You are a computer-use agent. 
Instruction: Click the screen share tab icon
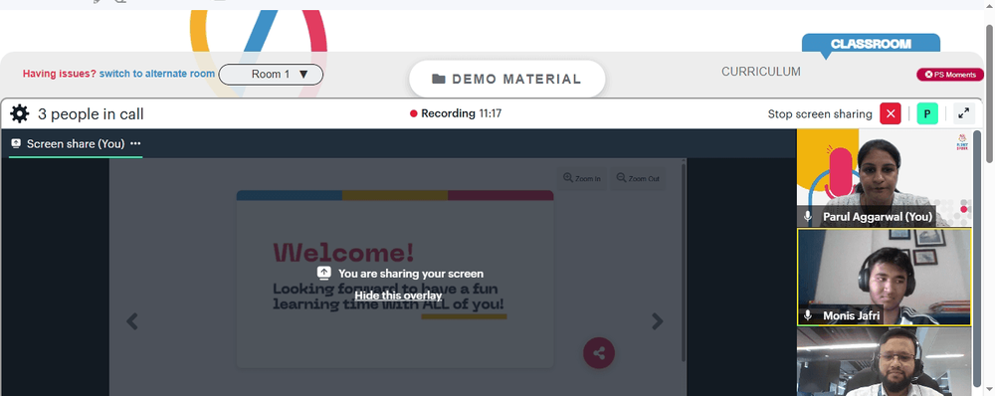tap(17, 144)
